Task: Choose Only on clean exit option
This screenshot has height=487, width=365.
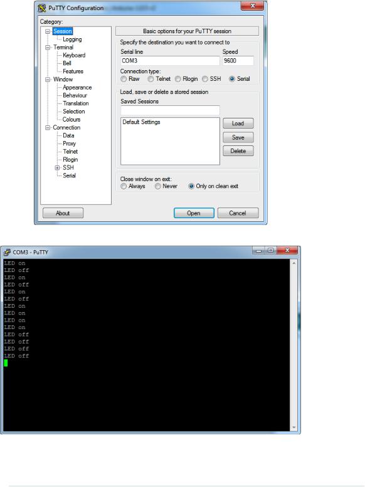Action: (191, 186)
